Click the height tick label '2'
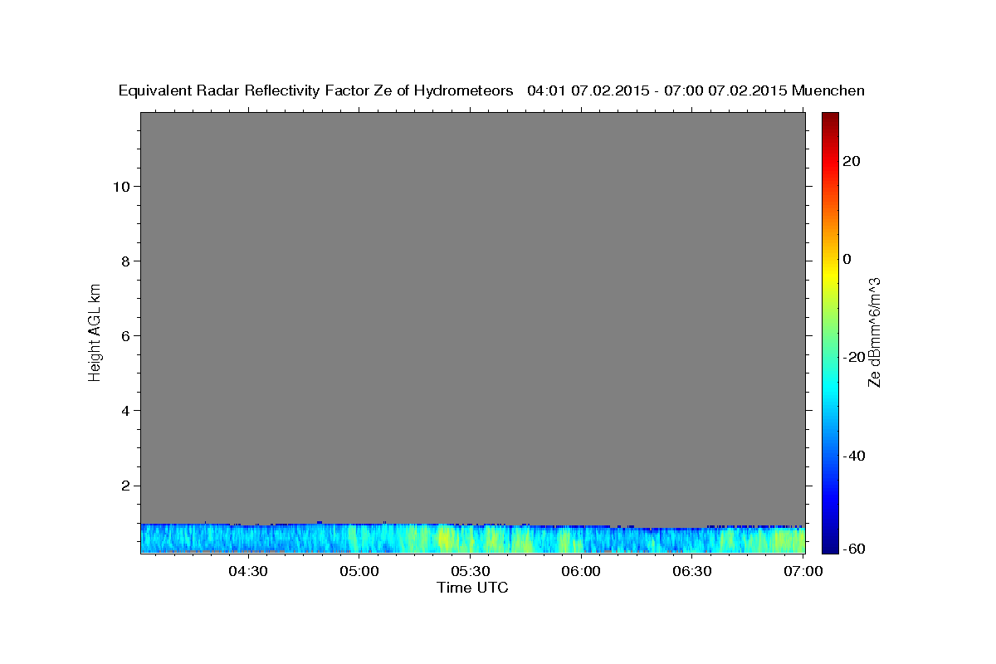The image size is (996, 664). click(x=126, y=485)
